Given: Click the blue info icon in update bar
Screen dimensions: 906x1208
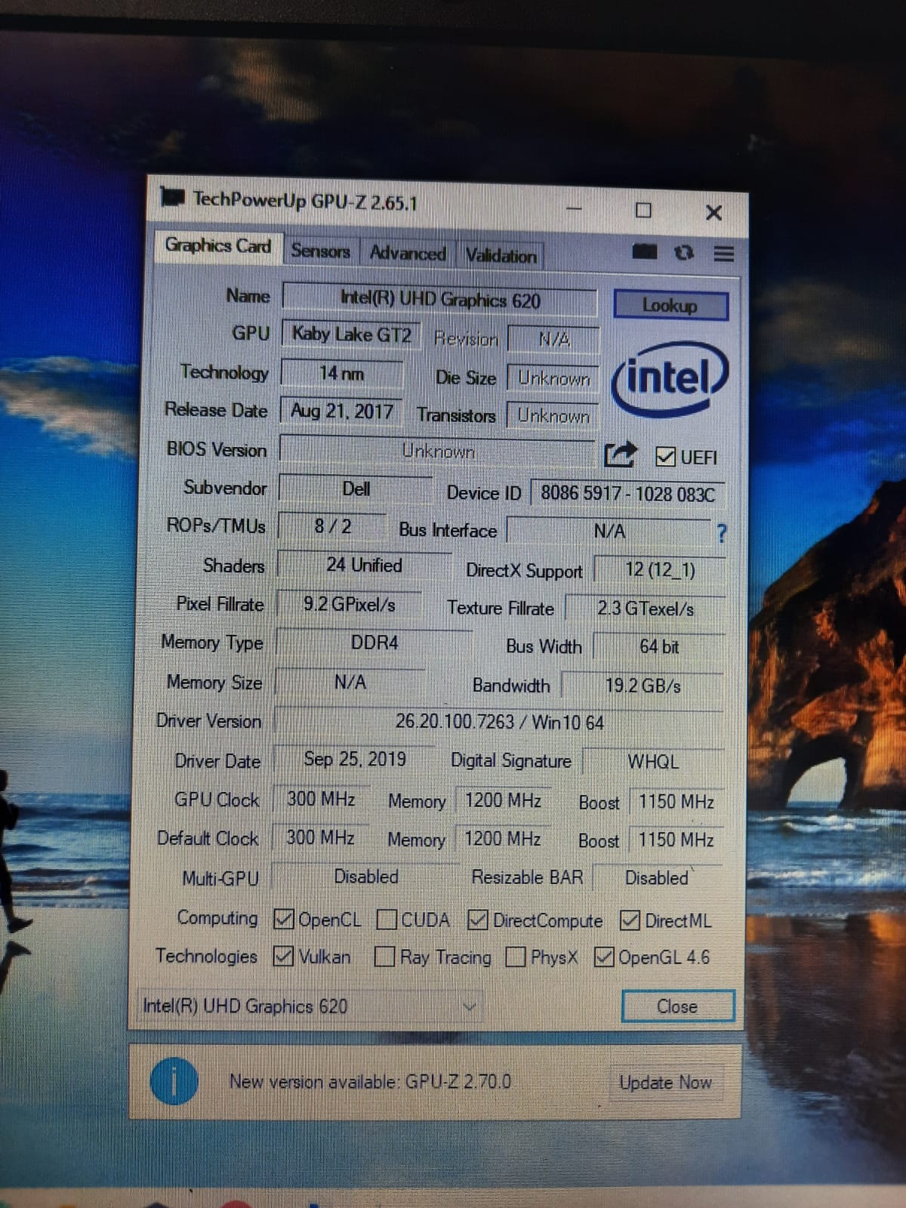Looking at the screenshot, I should coord(174,1081).
